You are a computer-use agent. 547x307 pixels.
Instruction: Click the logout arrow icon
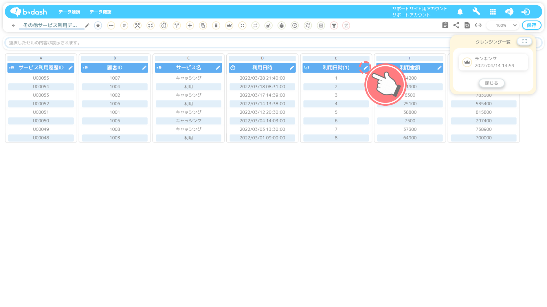point(526,12)
